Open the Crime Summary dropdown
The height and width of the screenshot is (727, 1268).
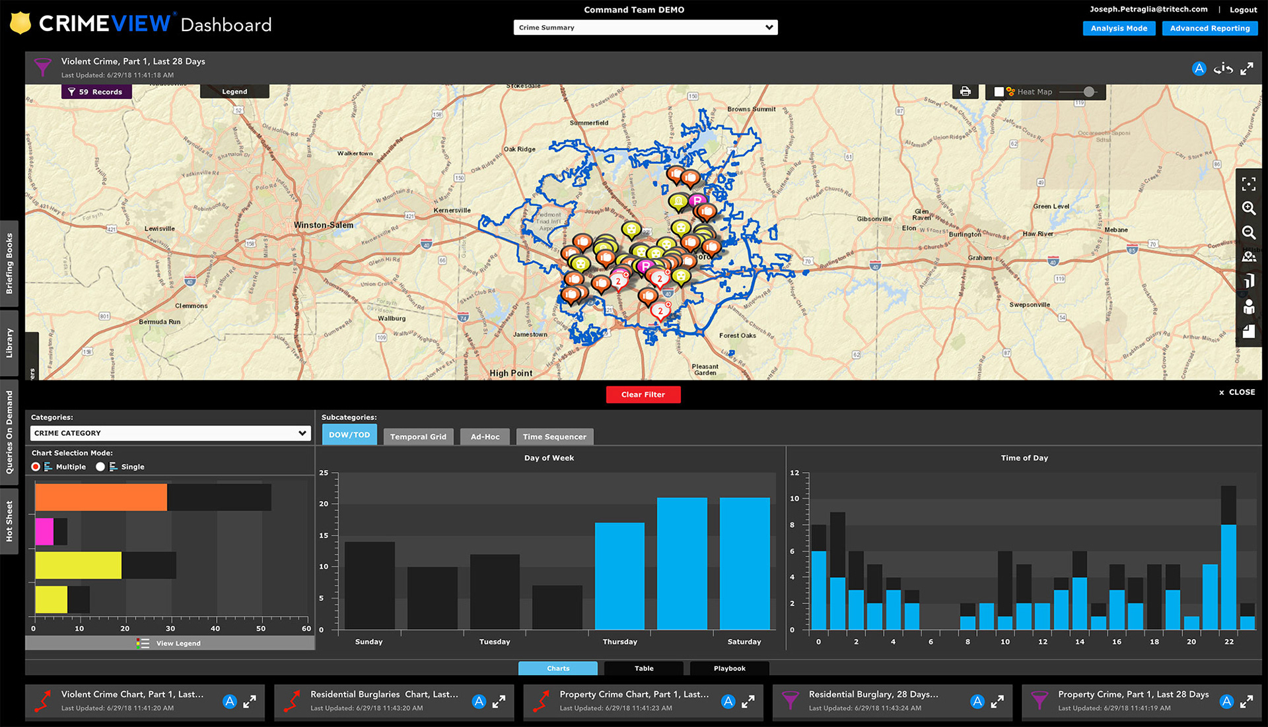[645, 28]
